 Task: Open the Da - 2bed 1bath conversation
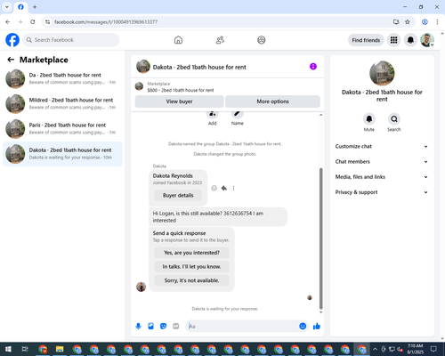pyautogui.click(x=62, y=79)
